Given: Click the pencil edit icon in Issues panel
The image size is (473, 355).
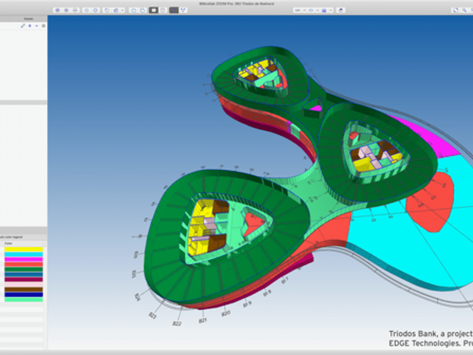Looking at the screenshot, I should 23,26.
